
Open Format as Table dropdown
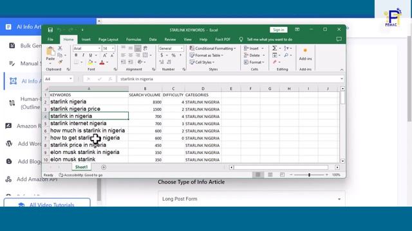pos(207,55)
